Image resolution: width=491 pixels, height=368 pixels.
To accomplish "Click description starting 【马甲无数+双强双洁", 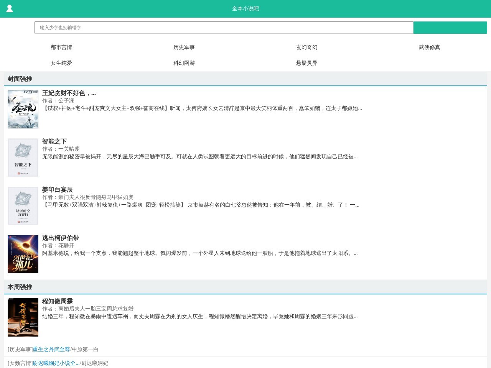I will [201, 205].
